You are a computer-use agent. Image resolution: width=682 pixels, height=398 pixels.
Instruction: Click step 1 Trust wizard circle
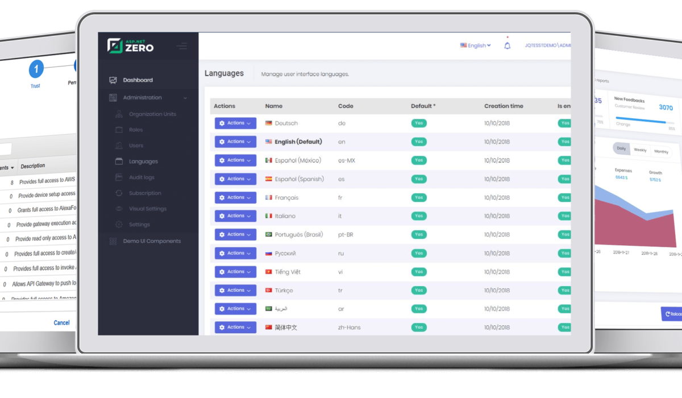click(x=36, y=70)
